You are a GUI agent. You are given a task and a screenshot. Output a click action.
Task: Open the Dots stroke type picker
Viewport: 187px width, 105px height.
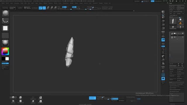5,21
